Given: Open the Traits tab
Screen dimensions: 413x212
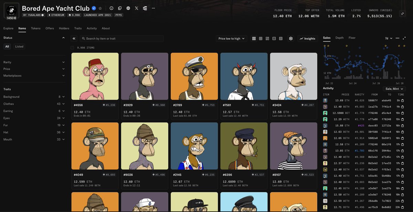Looking at the screenshot, I should (78, 28).
